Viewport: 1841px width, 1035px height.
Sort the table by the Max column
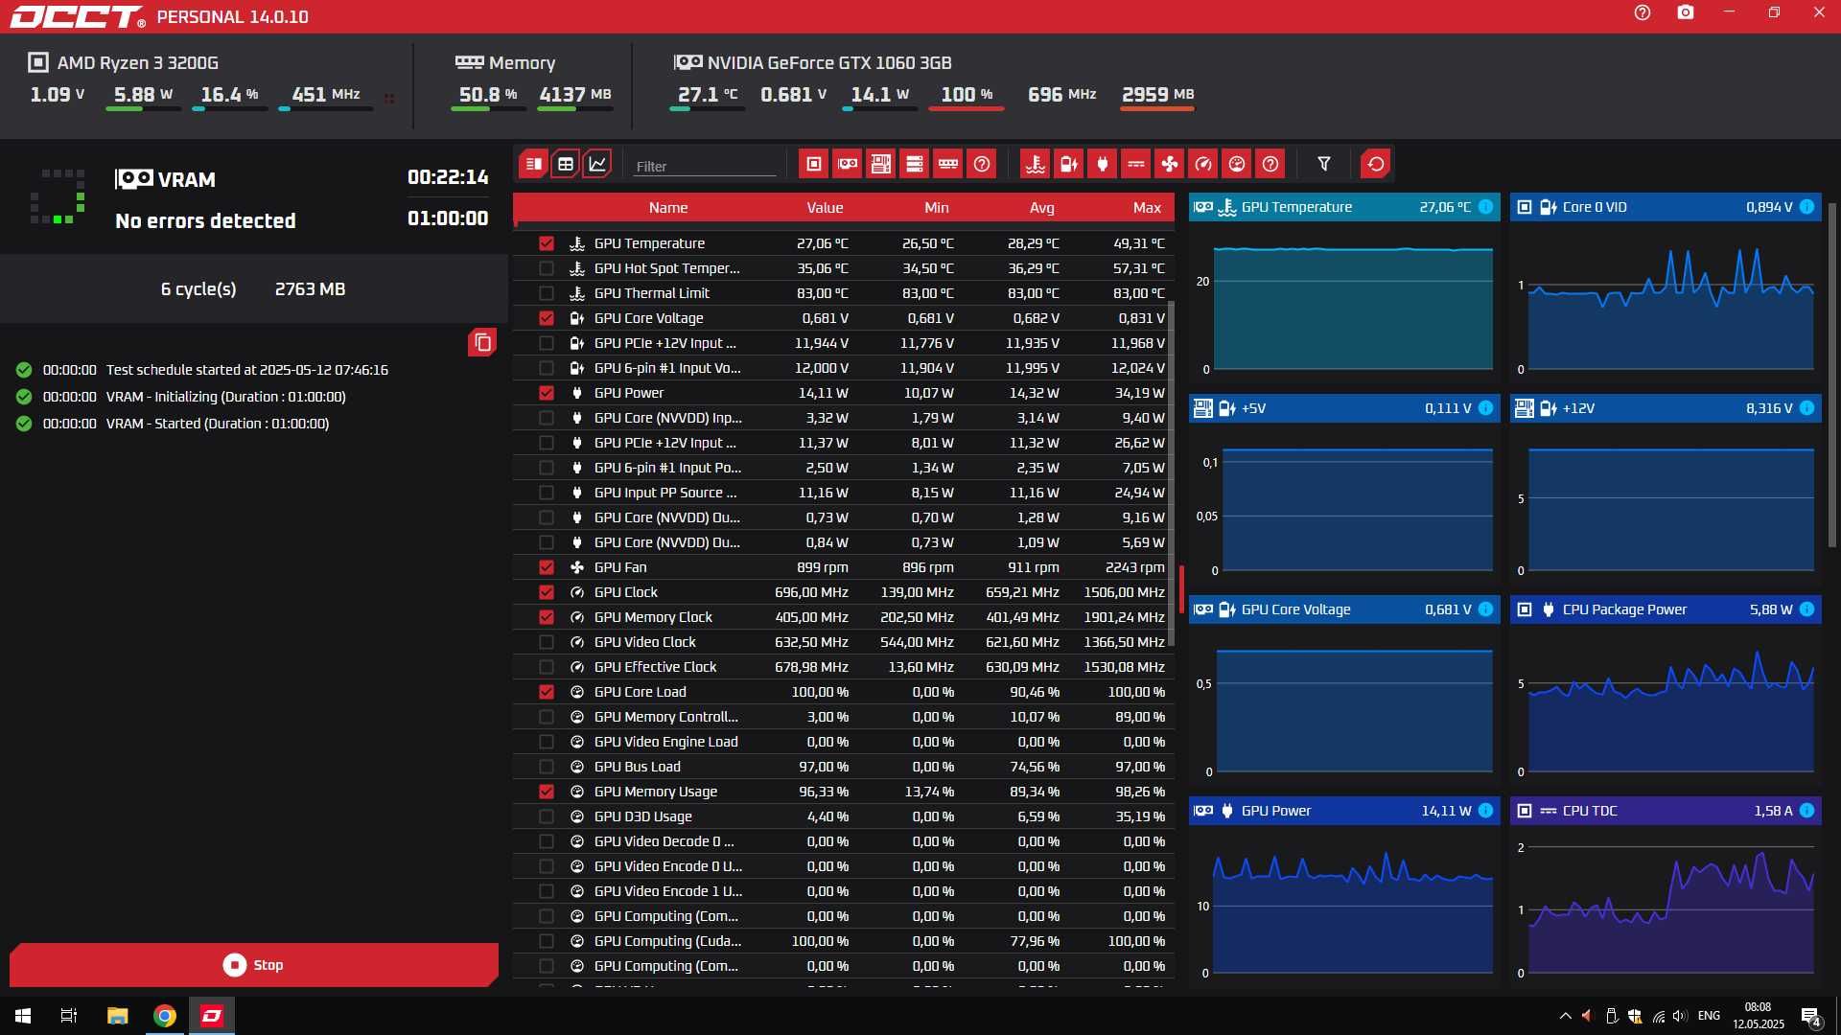click(x=1147, y=208)
